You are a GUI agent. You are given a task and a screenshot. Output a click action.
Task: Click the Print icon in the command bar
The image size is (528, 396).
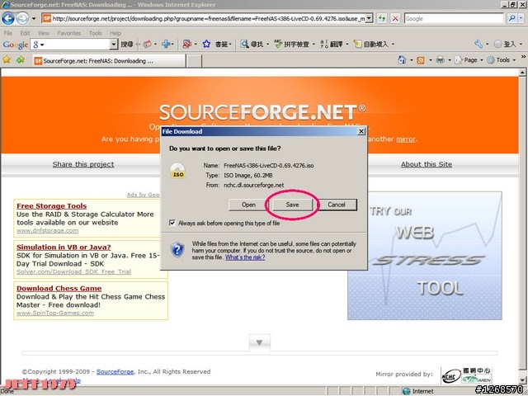pyautogui.click(x=440, y=60)
